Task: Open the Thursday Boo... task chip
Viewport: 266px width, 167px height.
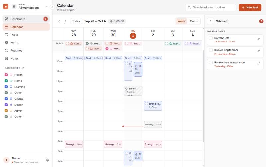Action: pos(133,44)
